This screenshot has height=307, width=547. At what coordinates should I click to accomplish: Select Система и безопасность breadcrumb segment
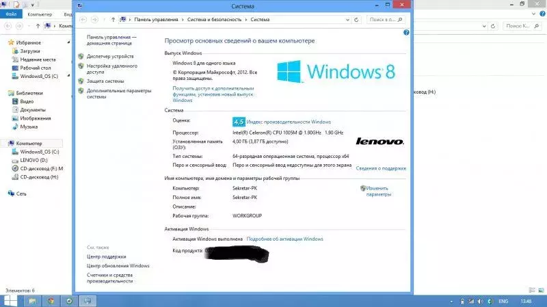coord(214,20)
